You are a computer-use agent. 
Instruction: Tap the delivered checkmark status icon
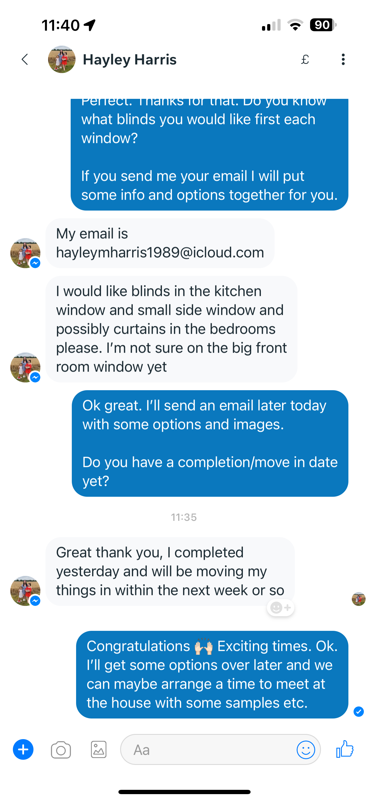(358, 711)
